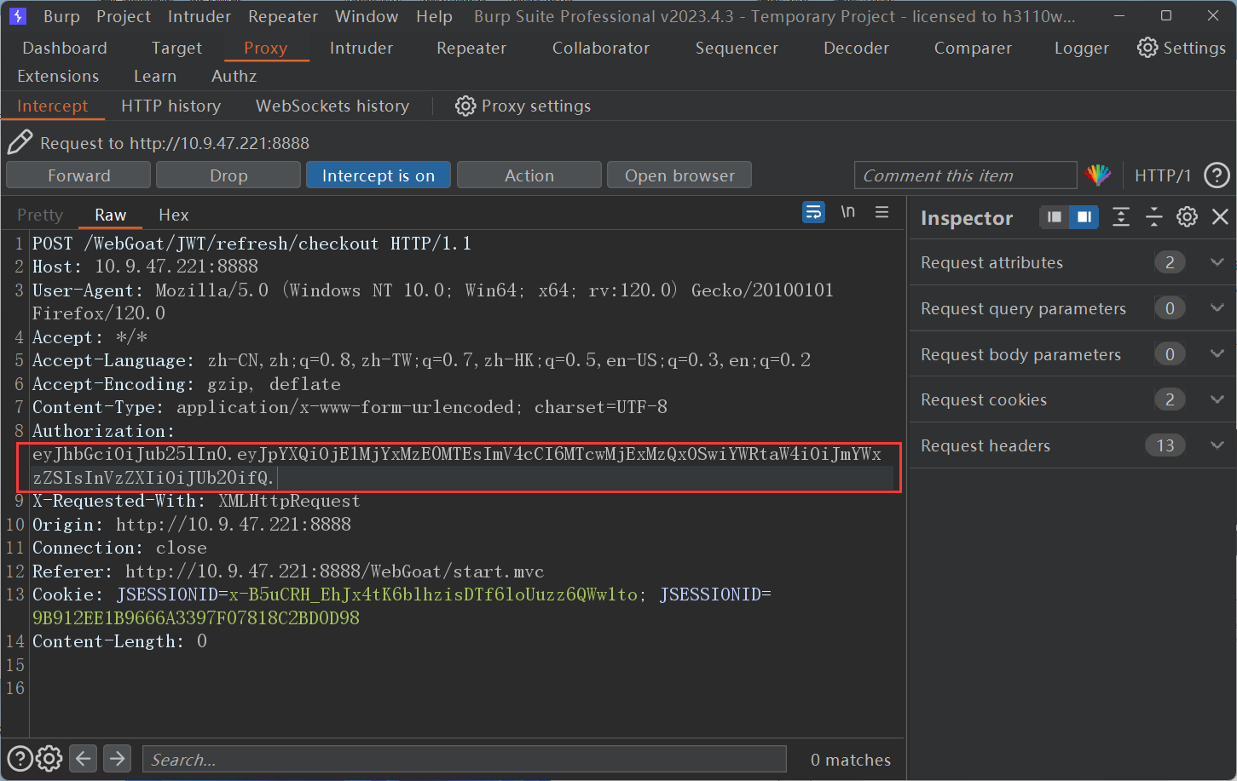Click the POST request line text

[251, 244]
